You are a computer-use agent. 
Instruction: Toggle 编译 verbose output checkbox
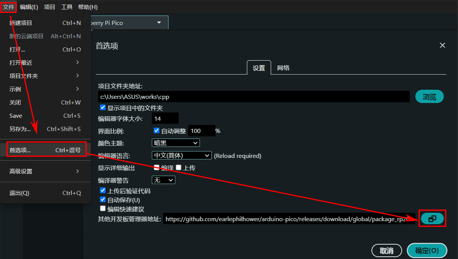[x=156, y=167]
